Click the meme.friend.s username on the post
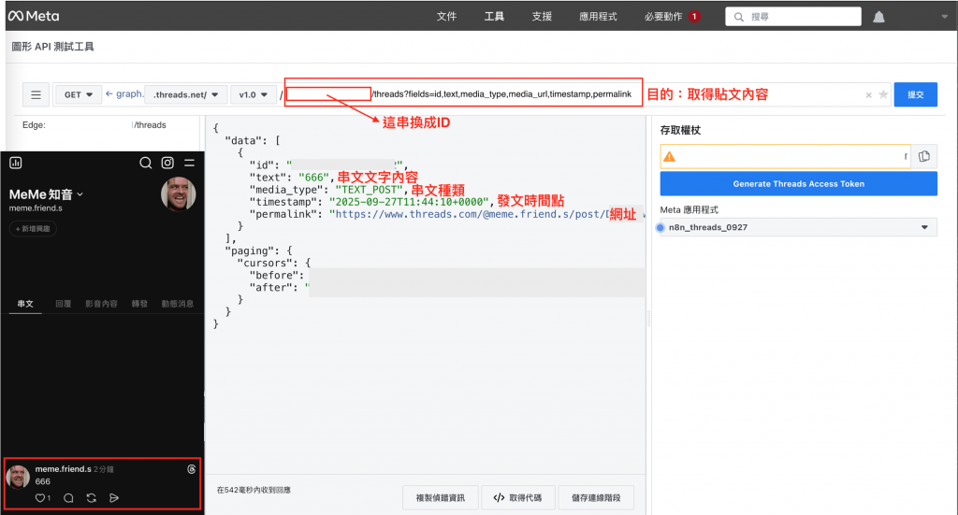 (x=63, y=468)
